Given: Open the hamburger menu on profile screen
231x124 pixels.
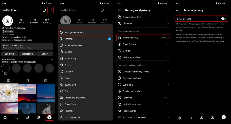Looking at the screenshot, I should pyautogui.click(x=51, y=10).
